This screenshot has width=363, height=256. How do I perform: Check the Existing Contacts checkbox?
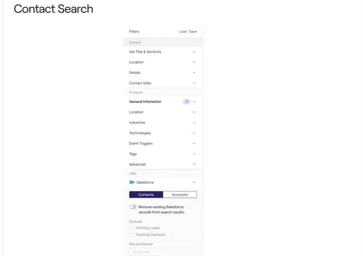[132, 235]
